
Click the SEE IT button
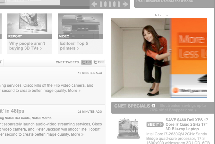155,124
